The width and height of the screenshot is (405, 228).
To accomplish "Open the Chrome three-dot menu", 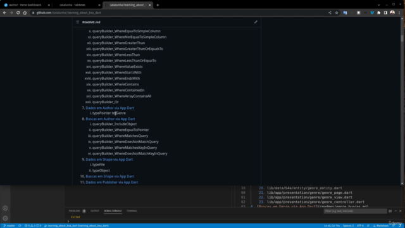I will click(399, 13).
